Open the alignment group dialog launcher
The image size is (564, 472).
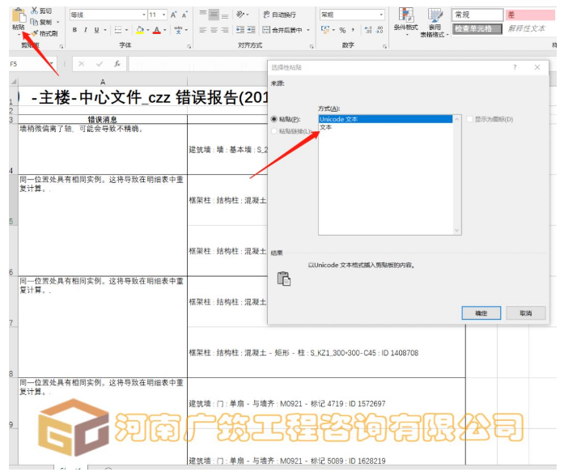pos(312,46)
